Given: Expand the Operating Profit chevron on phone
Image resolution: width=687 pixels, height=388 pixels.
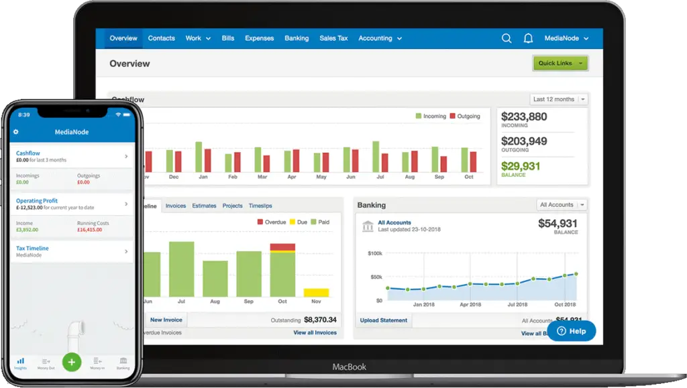Looking at the screenshot, I should pyautogui.click(x=126, y=204).
